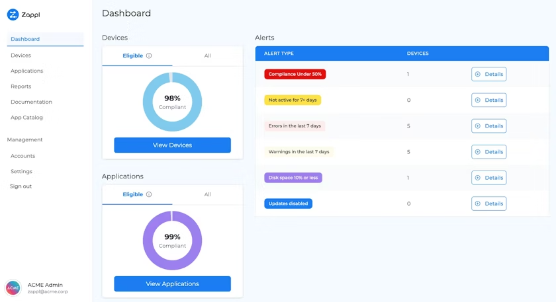The image size is (556, 302).
Task: Click the Zappl logo icon
Action: point(13,15)
